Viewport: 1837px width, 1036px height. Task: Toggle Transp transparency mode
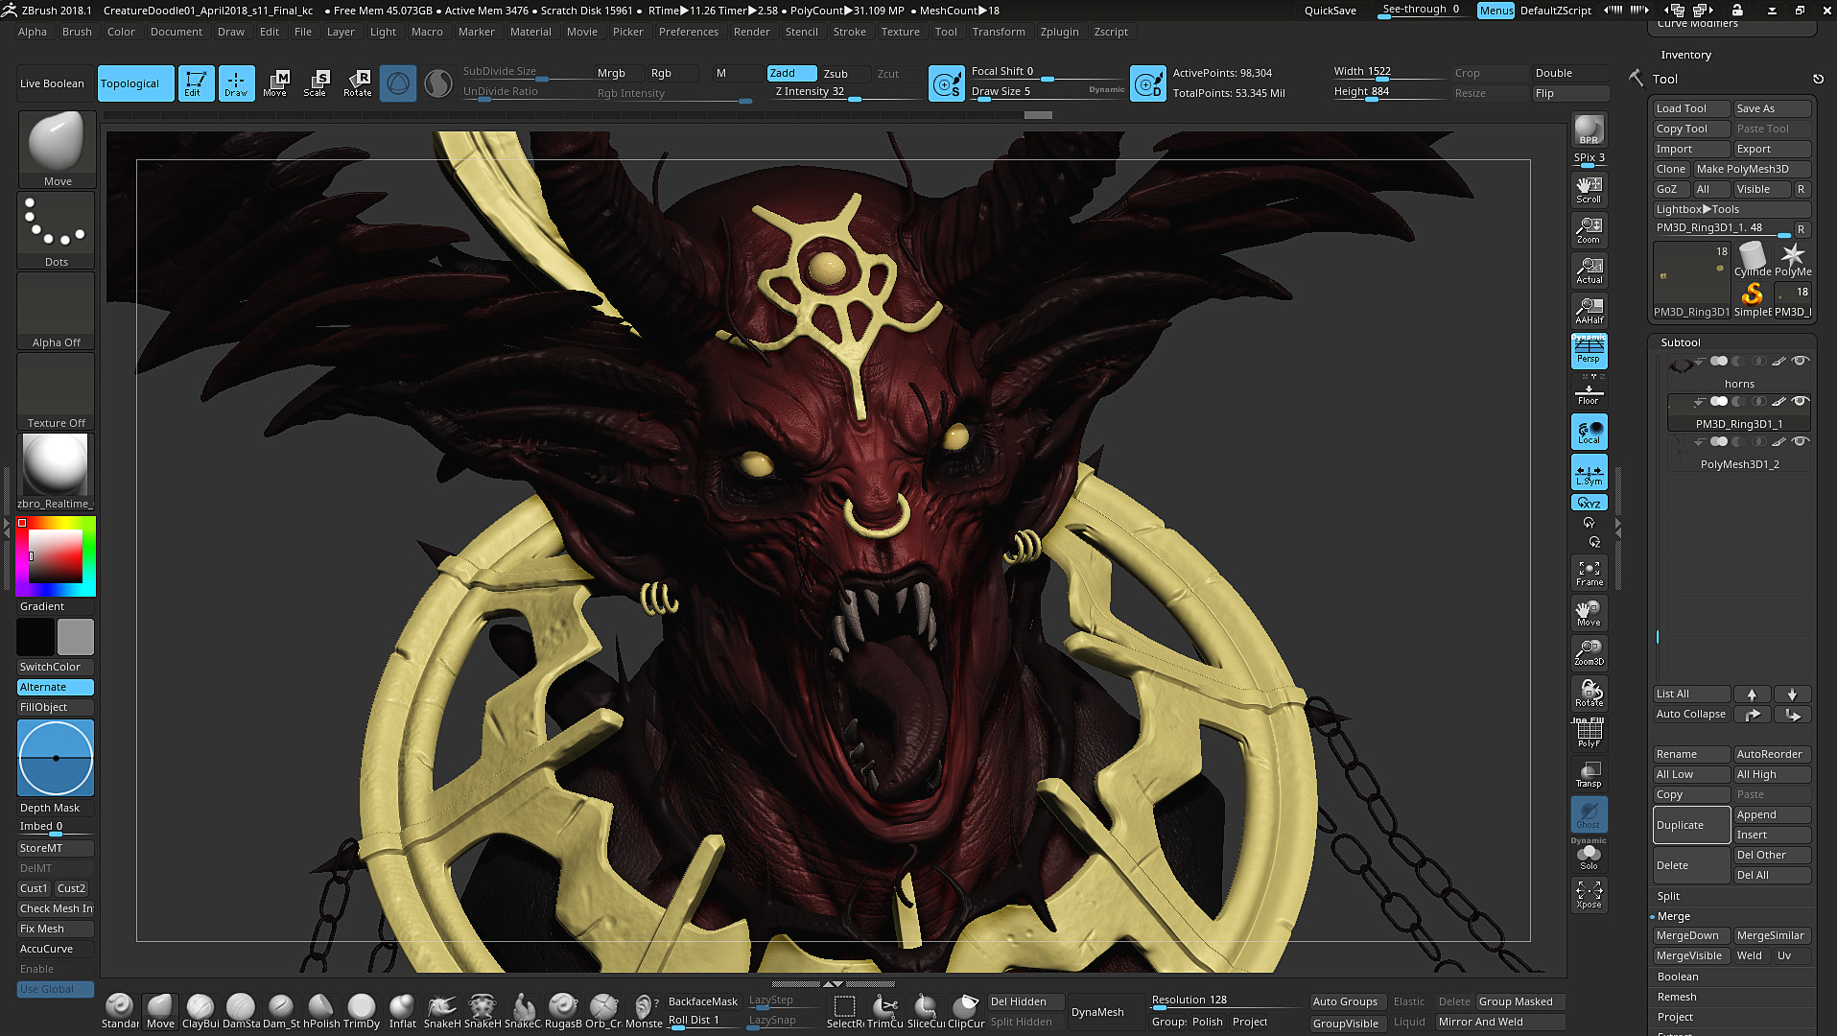pos(1589,774)
